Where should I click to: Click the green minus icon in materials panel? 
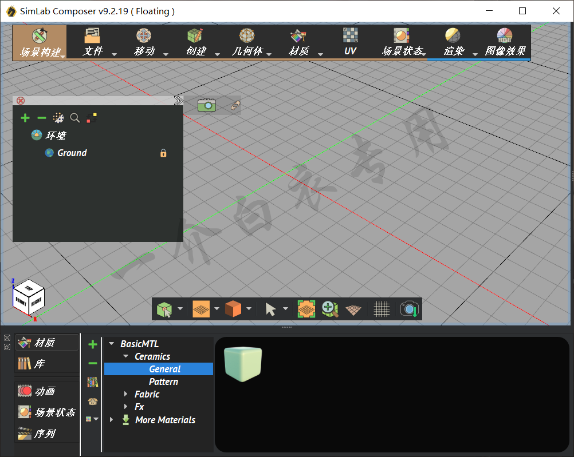click(x=92, y=363)
